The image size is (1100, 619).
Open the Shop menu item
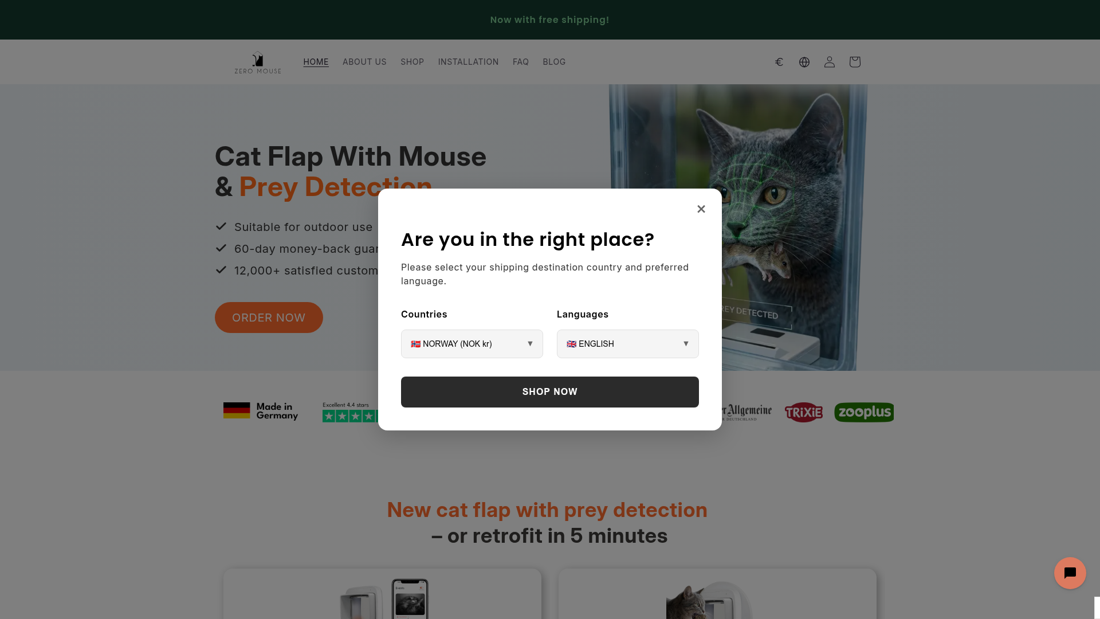point(412,62)
